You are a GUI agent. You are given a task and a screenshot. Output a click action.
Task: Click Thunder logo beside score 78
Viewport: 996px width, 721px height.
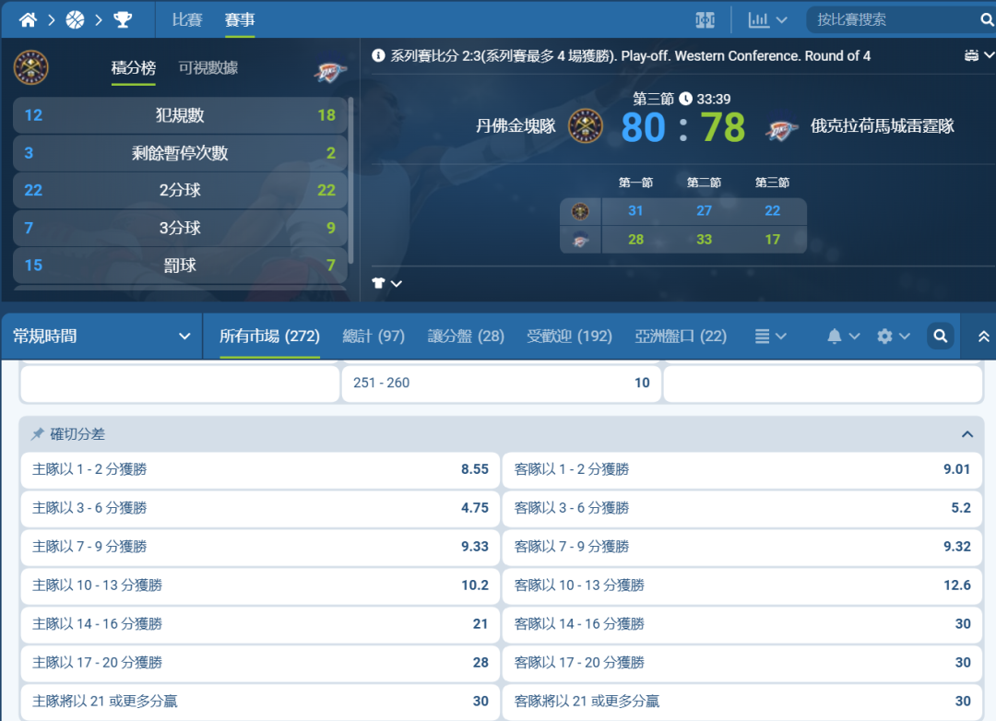coord(781,130)
